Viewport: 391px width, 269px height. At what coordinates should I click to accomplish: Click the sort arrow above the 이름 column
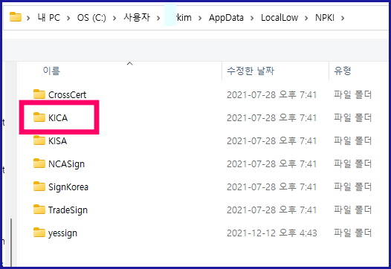click(x=129, y=64)
